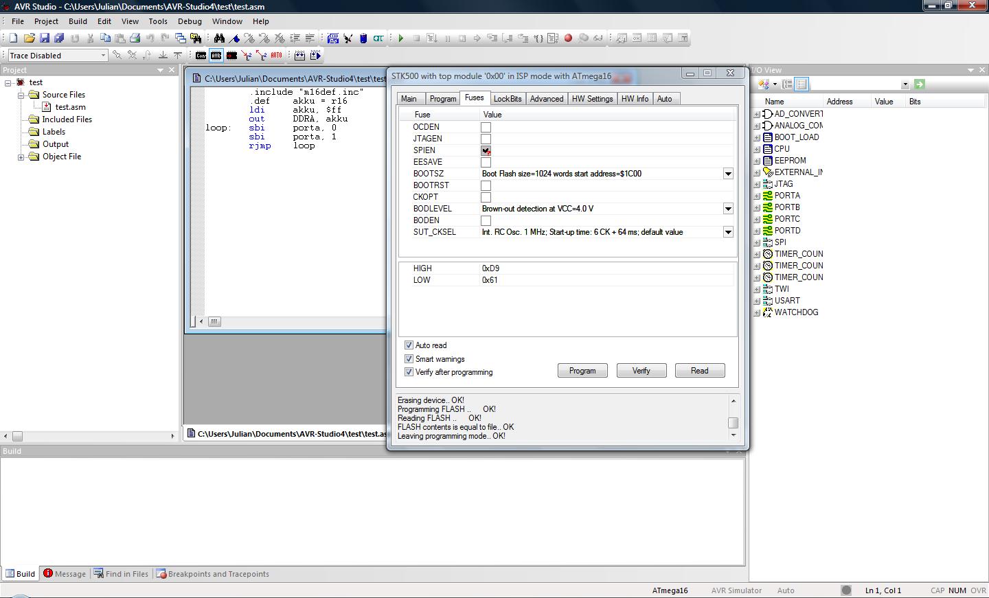Click the green 'QT' toolbar icon
Screen dimensions: 989x598
378,38
